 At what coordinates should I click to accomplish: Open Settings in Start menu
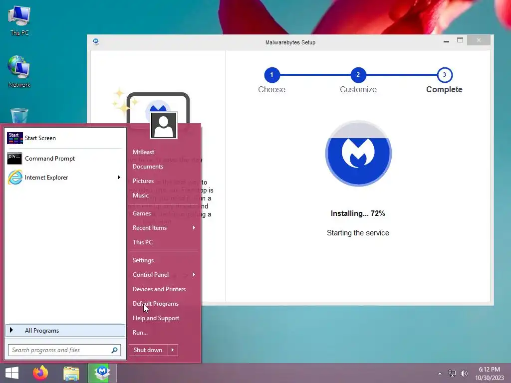pos(143,260)
